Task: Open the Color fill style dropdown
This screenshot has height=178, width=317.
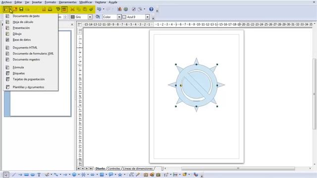Action: 119,17
